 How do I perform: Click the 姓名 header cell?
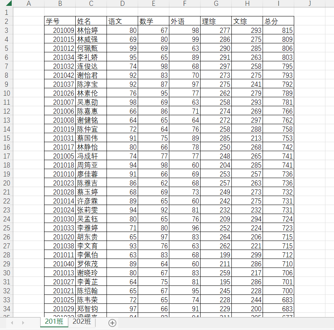point(91,21)
